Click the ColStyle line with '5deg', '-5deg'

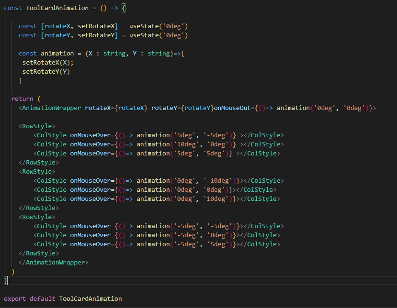click(159, 135)
